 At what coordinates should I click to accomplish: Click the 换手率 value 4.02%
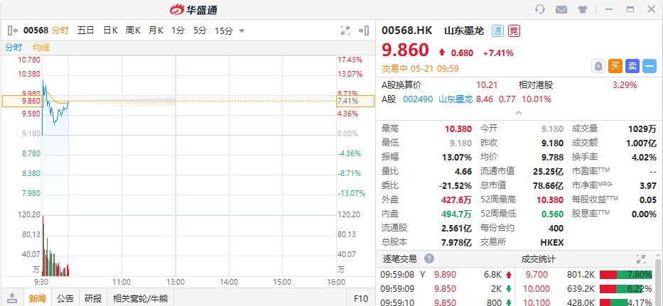pyautogui.click(x=644, y=157)
